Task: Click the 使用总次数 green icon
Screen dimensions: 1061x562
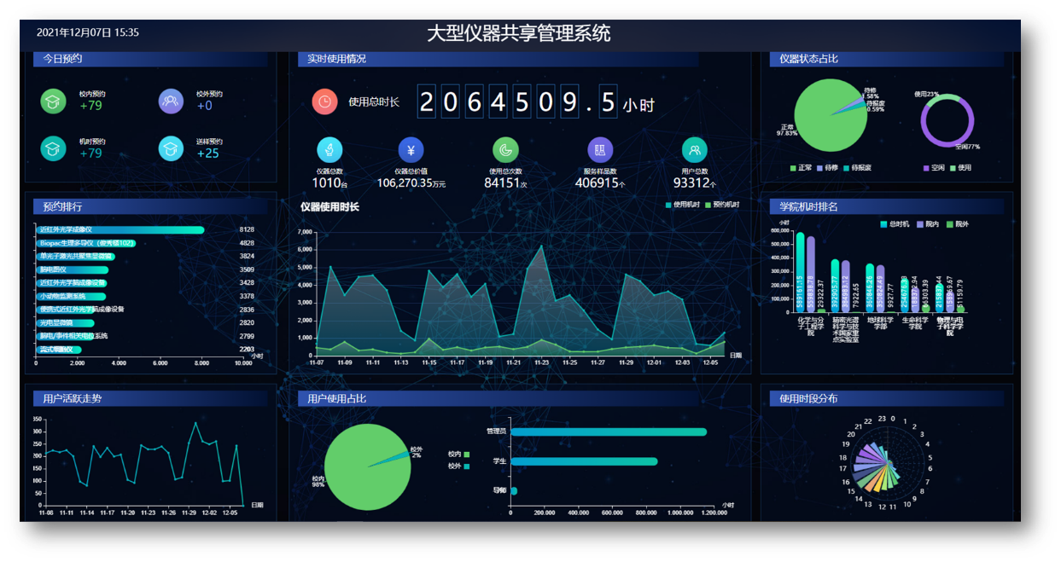Action: click(x=505, y=150)
